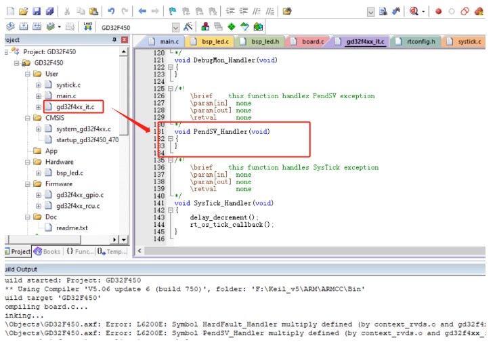Collapse function fold at PendSV_Handler brace

tap(169, 138)
